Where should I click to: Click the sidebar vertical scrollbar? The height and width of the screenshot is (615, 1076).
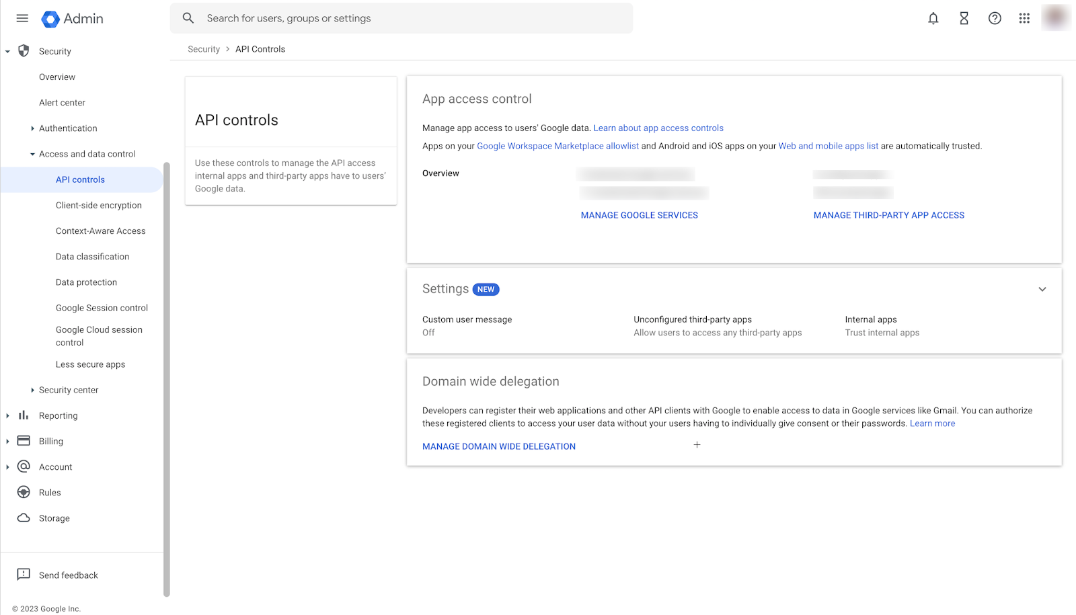coord(167,379)
